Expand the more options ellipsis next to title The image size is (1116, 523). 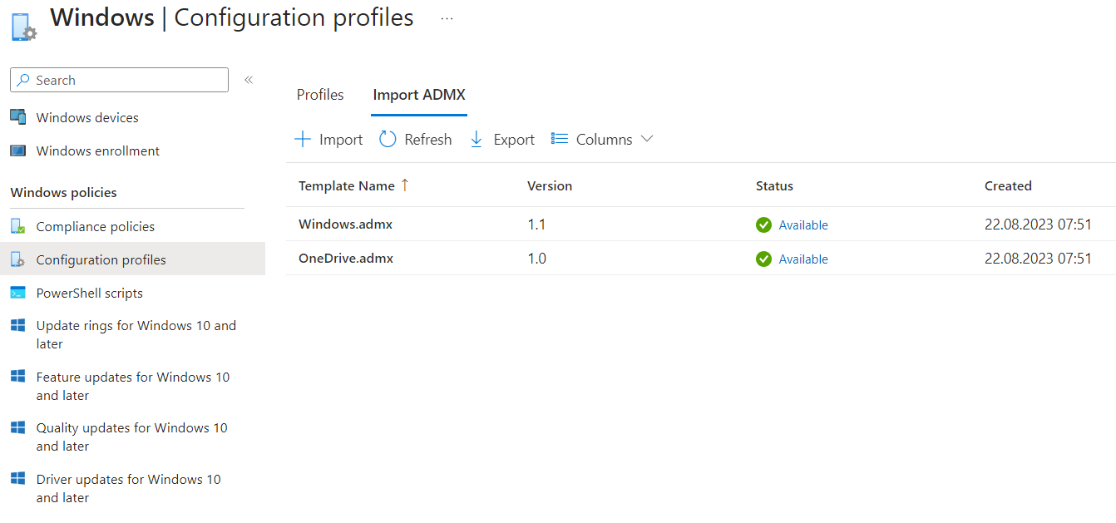[447, 18]
